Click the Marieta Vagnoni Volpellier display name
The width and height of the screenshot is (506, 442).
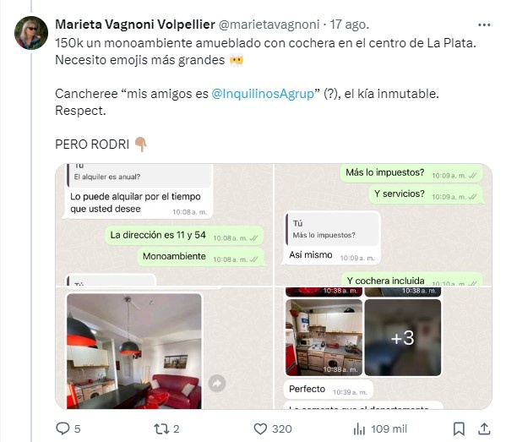click(135, 25)
